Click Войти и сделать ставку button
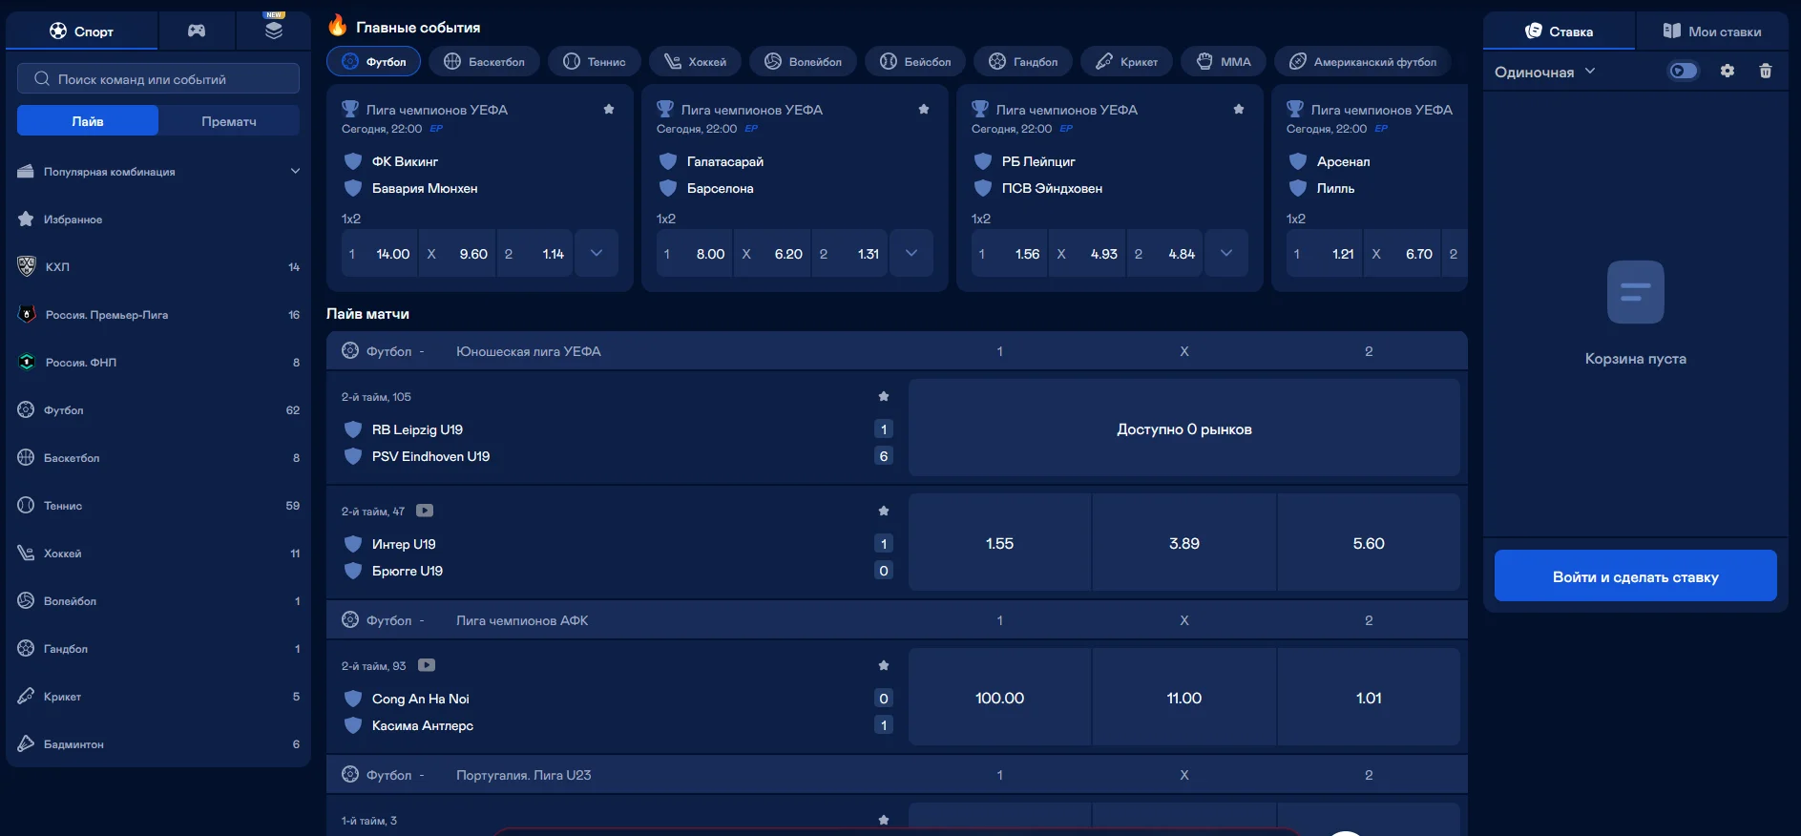Viewport: 1801px width, 836px height. [1636, 575]
